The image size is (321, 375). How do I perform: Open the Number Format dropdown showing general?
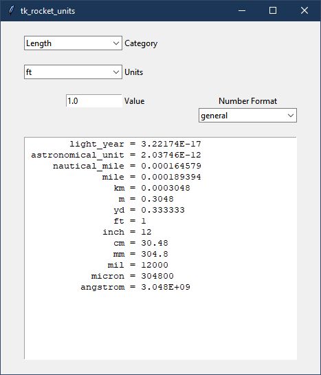(x=247, y=116)
